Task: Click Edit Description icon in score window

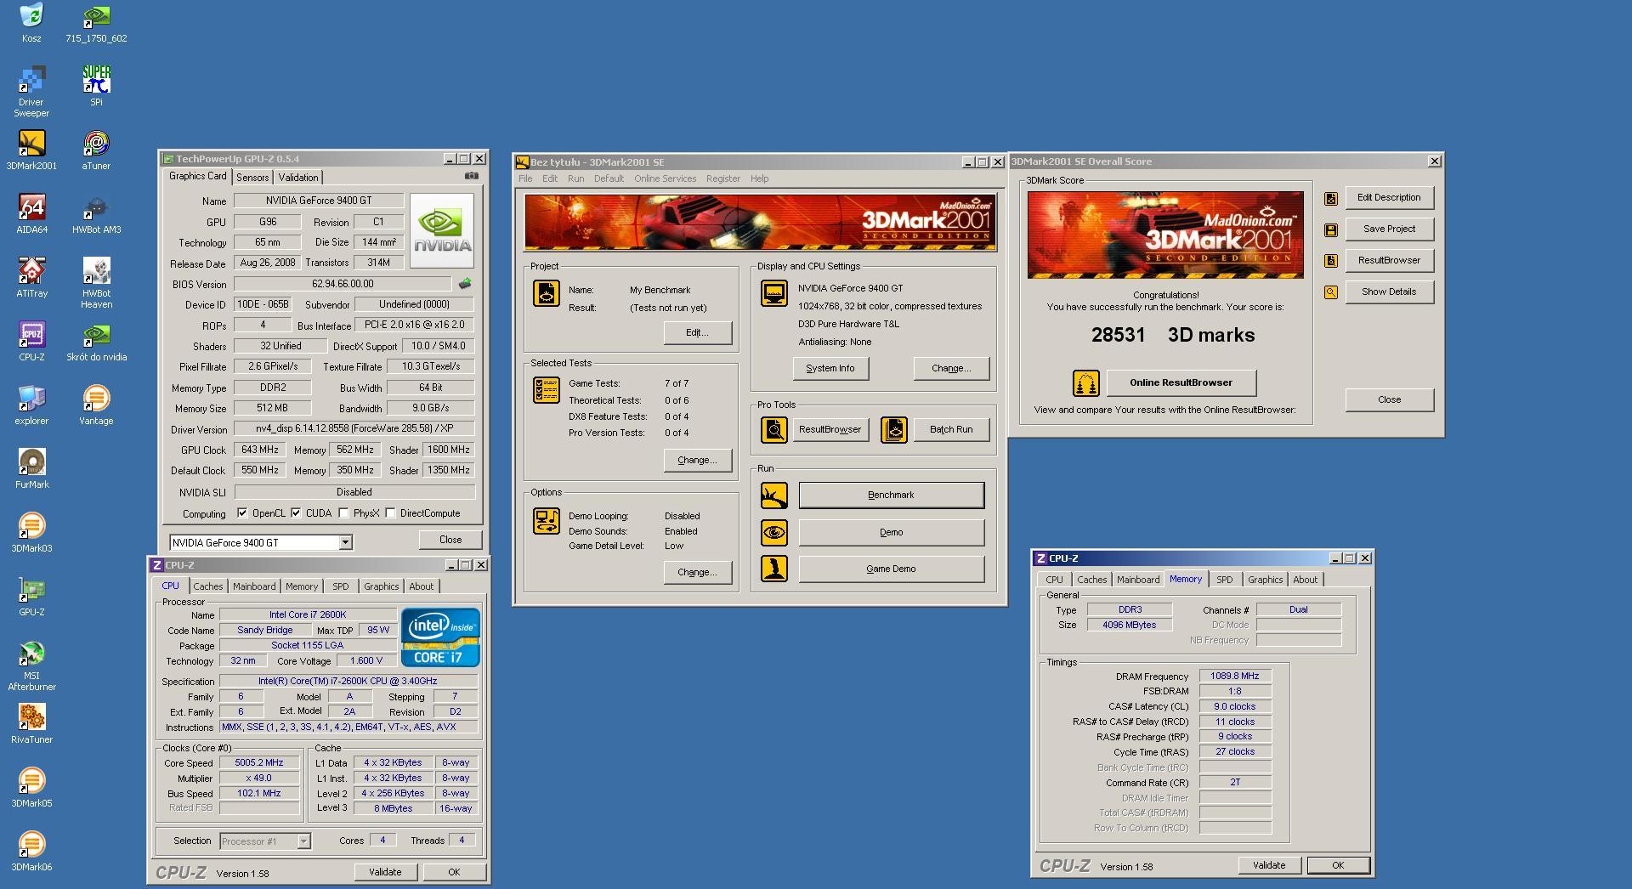Action: [x=1331, y=199]
